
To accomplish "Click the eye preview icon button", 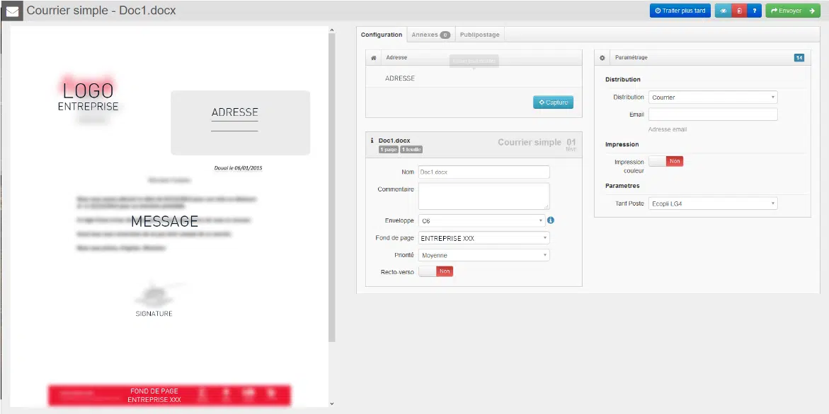I will tap(723, 11).
